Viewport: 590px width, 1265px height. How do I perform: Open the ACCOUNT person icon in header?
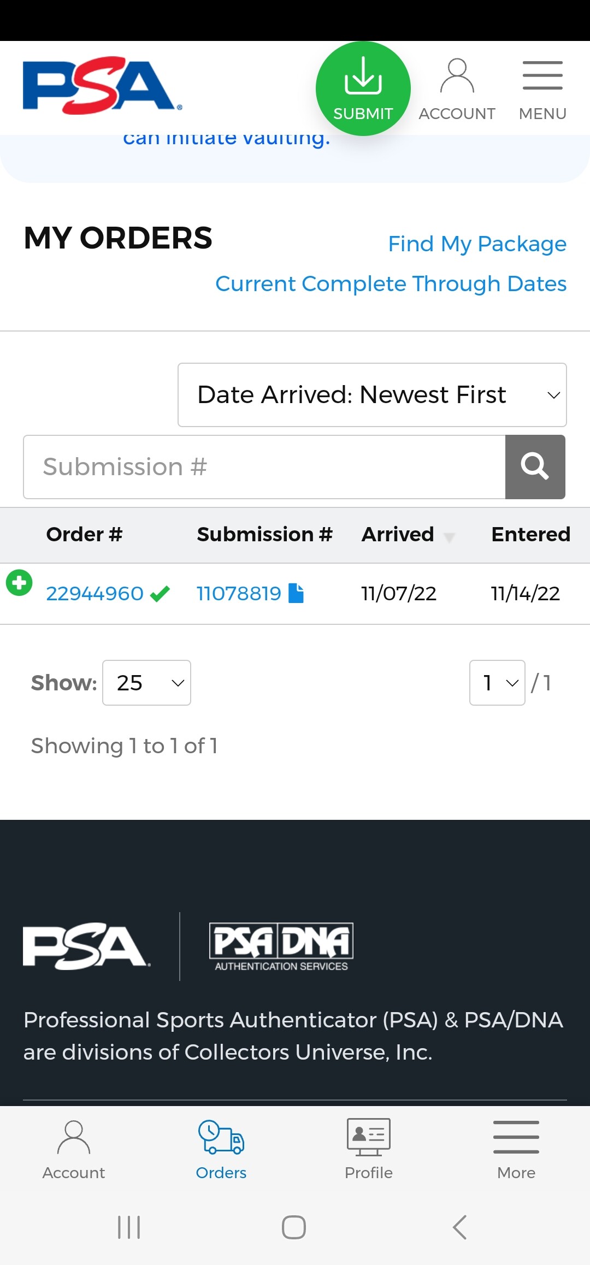[x=457, y=76]
